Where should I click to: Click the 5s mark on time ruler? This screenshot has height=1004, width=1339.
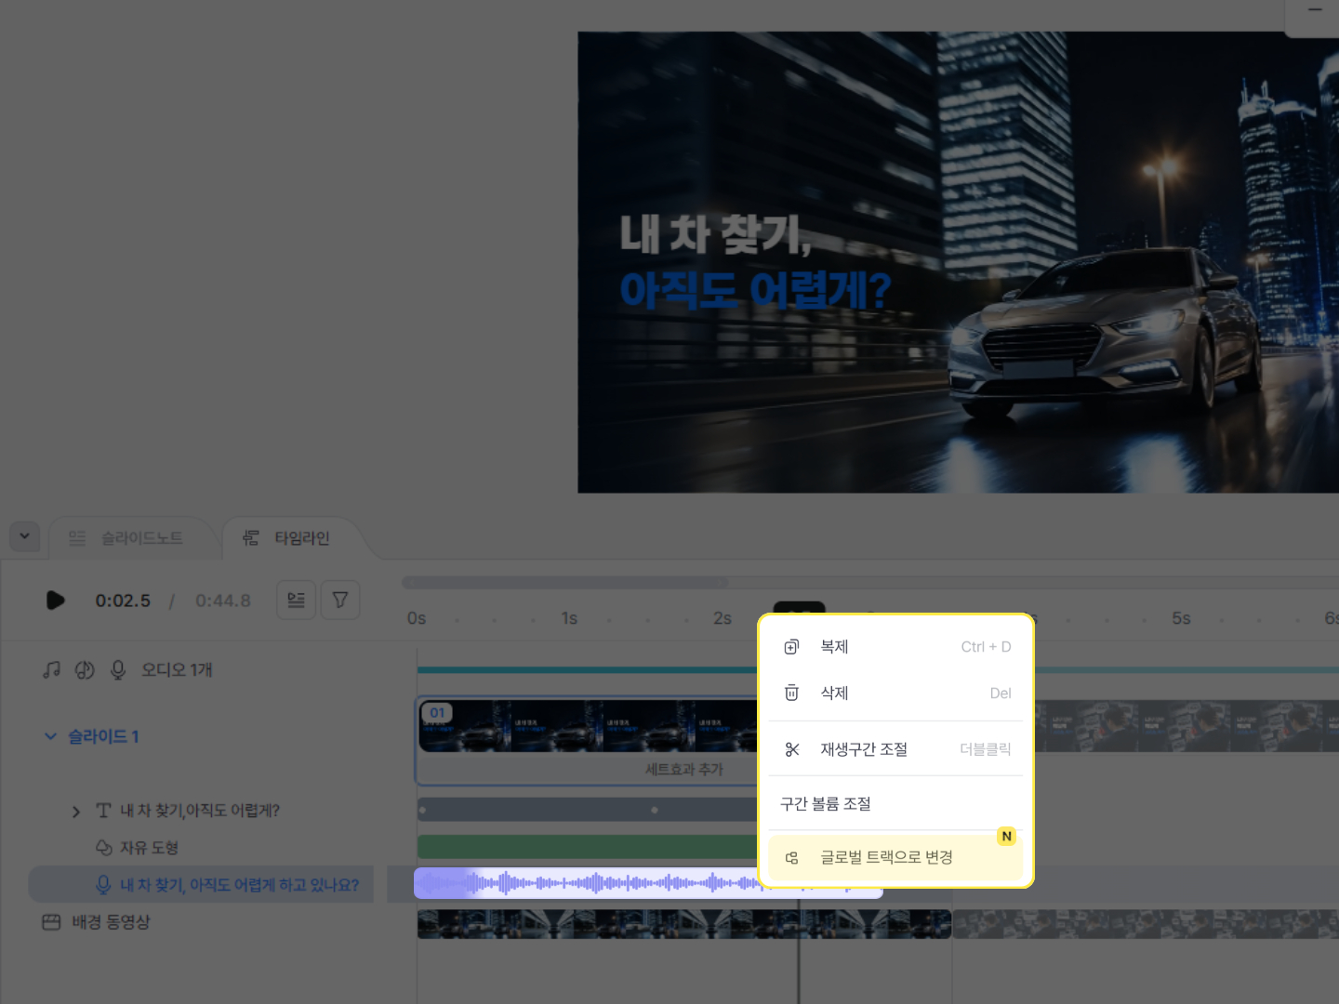[x=1181, y=618]
